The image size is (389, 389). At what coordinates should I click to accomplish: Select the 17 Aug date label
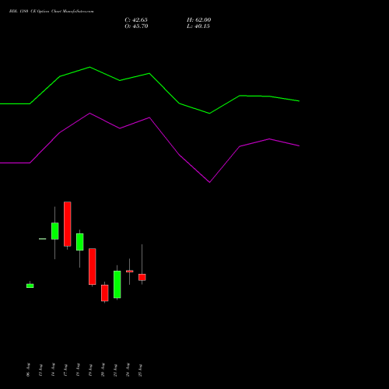point(65,370)
